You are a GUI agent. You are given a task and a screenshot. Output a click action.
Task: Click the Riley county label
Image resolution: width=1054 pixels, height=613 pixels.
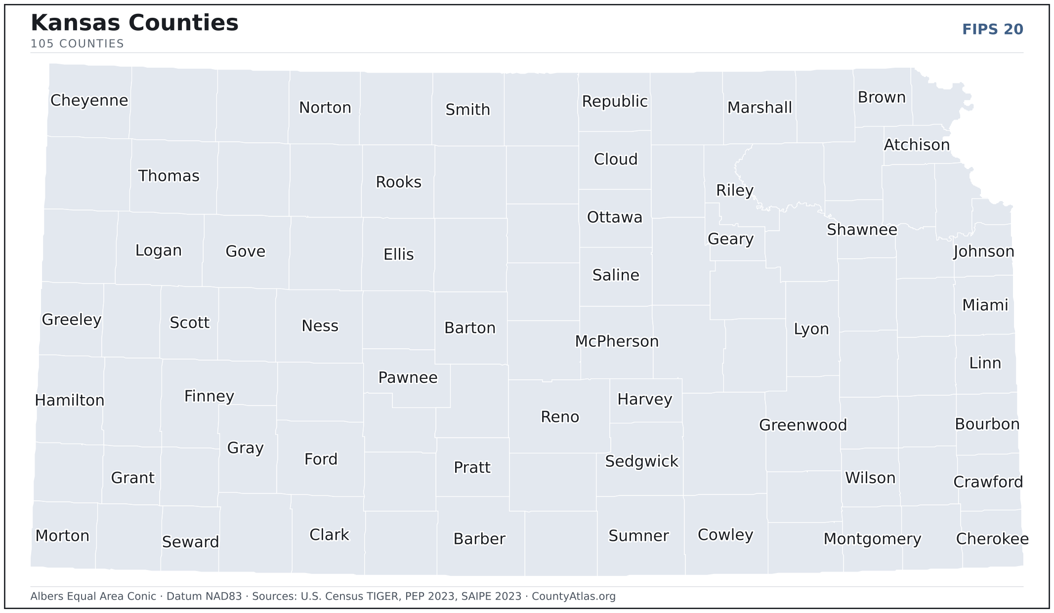[734, 190]
